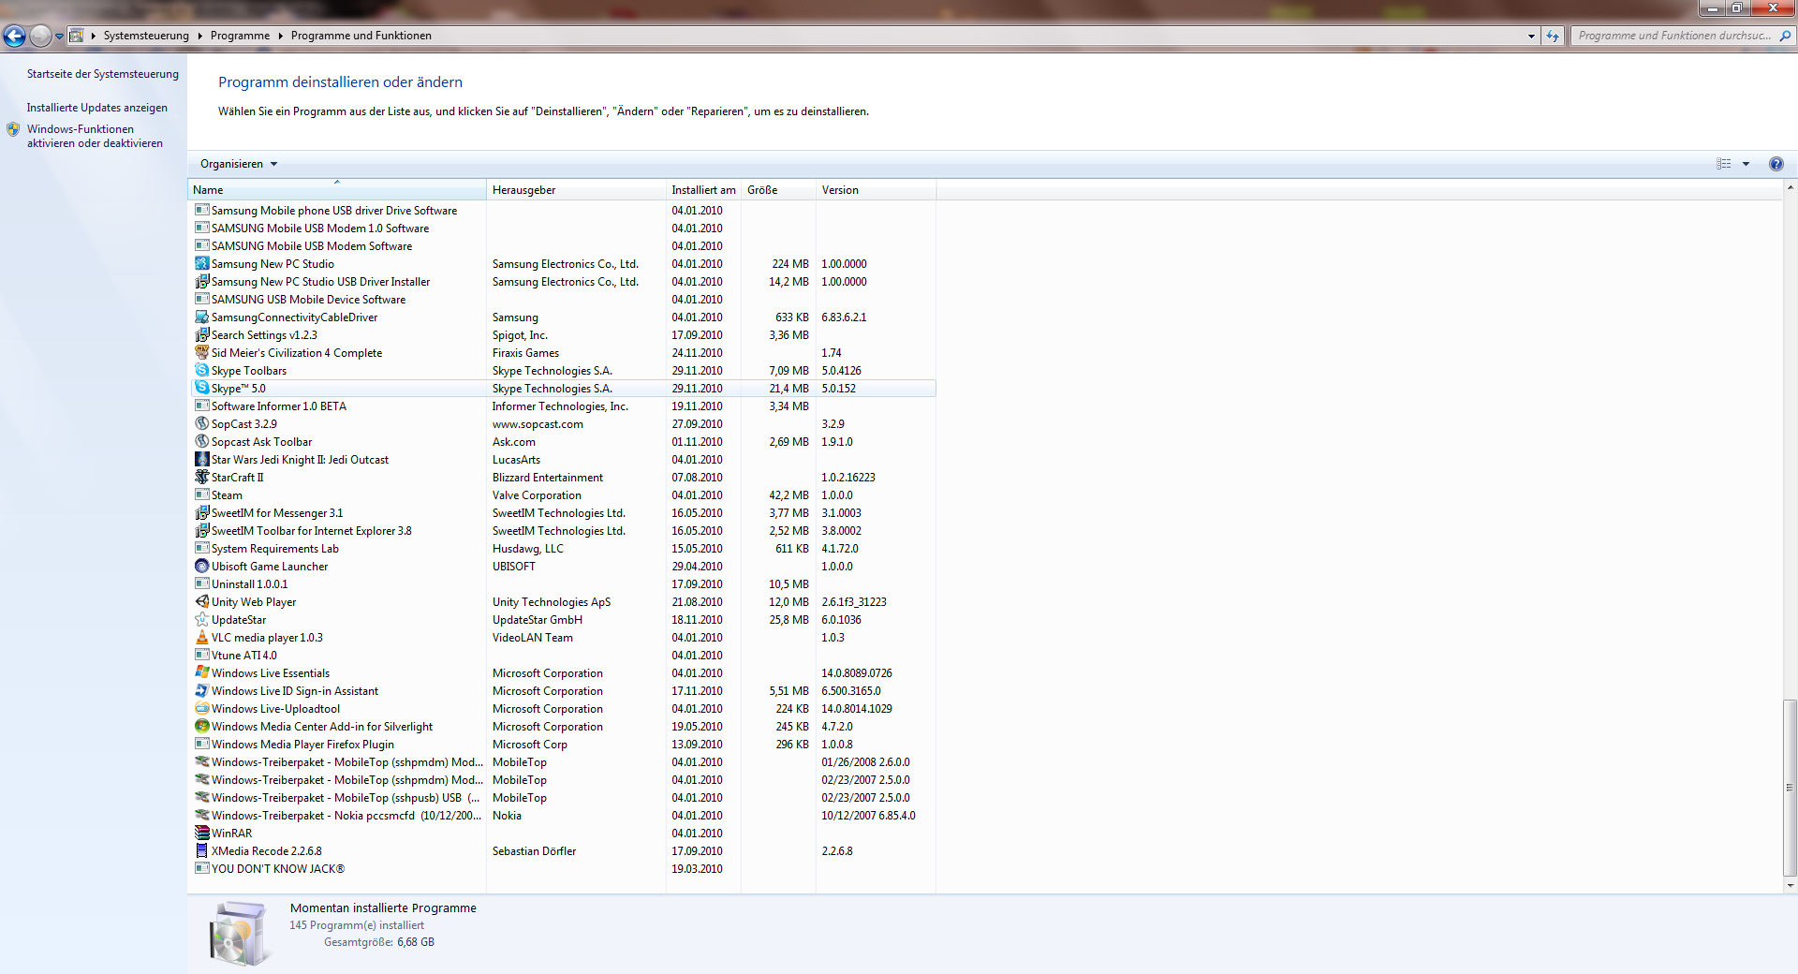Click the XMedia Recode 2.2.6.8 icon
This screenshot has width=1798, height=974.
pyautogui.click(x=201, y=850)
